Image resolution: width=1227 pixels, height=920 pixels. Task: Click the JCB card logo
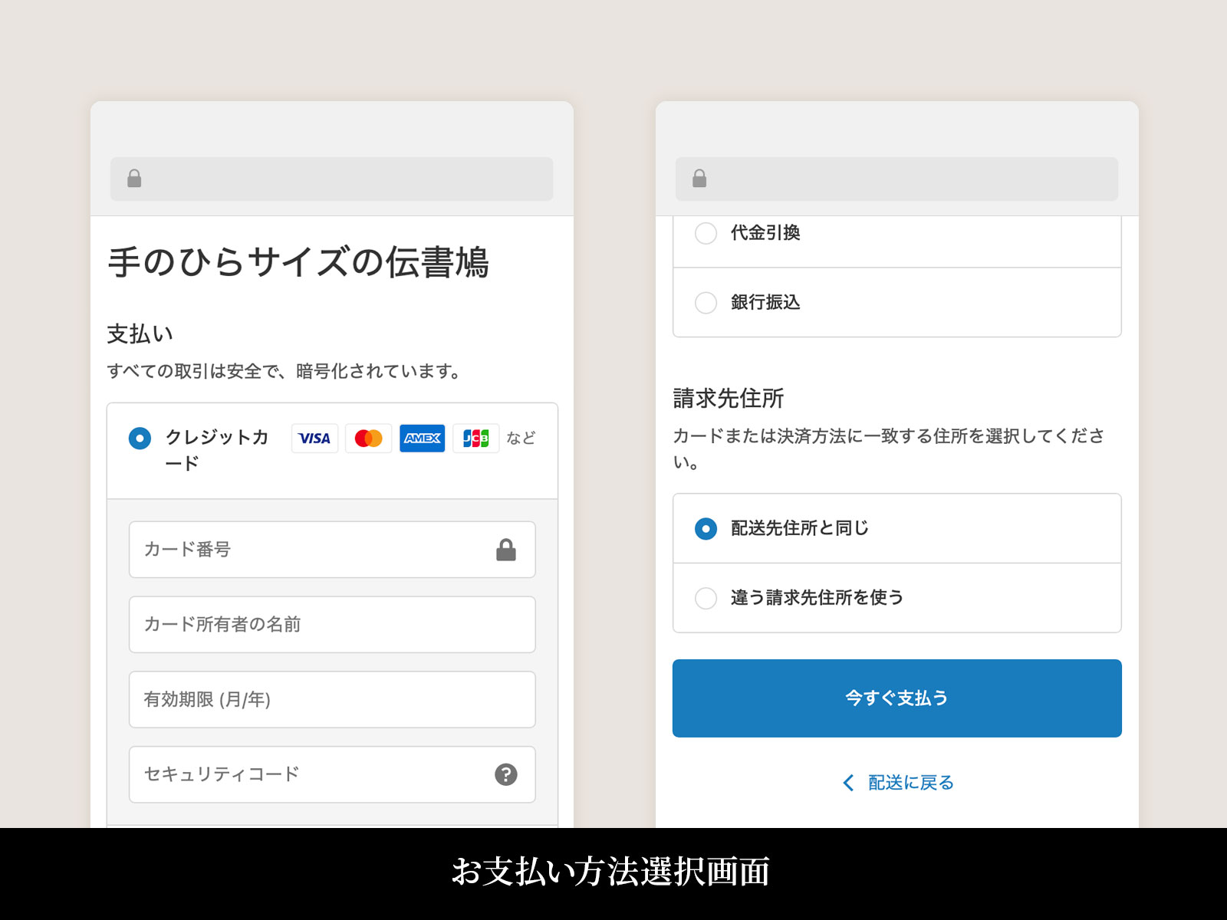click(475, 439)
